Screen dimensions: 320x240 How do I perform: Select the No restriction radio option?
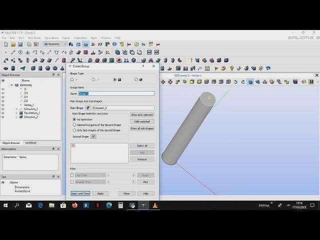click(x=74, y=119)
